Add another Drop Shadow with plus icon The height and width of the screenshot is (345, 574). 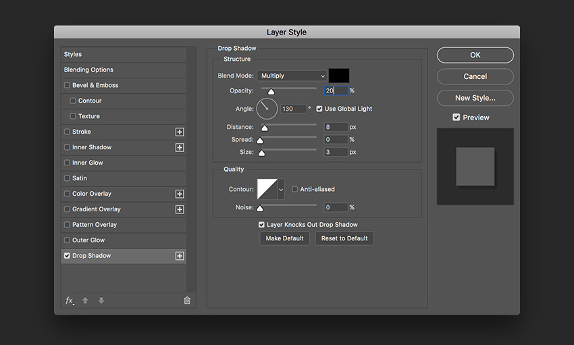tap(180, 256)
